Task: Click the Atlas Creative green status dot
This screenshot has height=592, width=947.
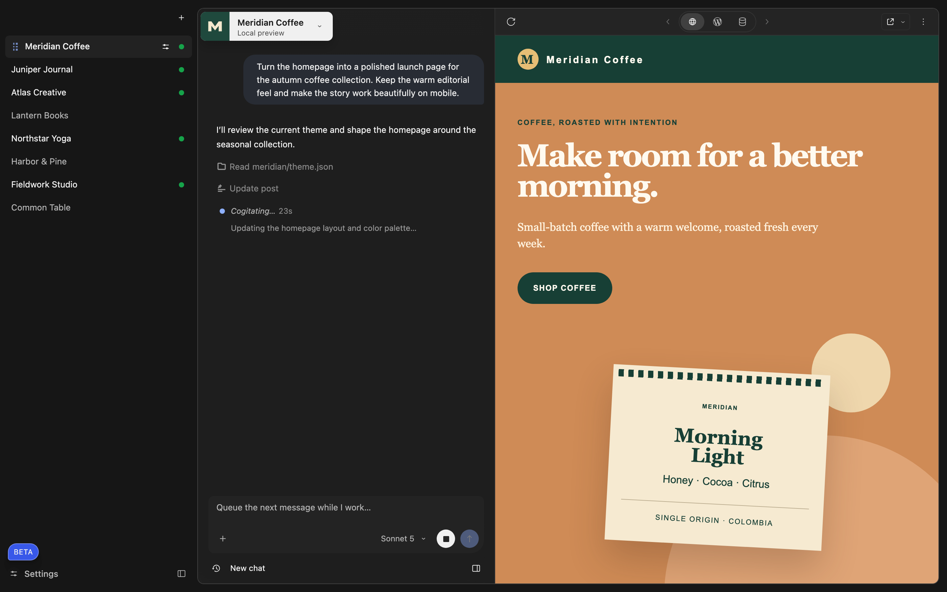Action: click(x=181, y=93)
